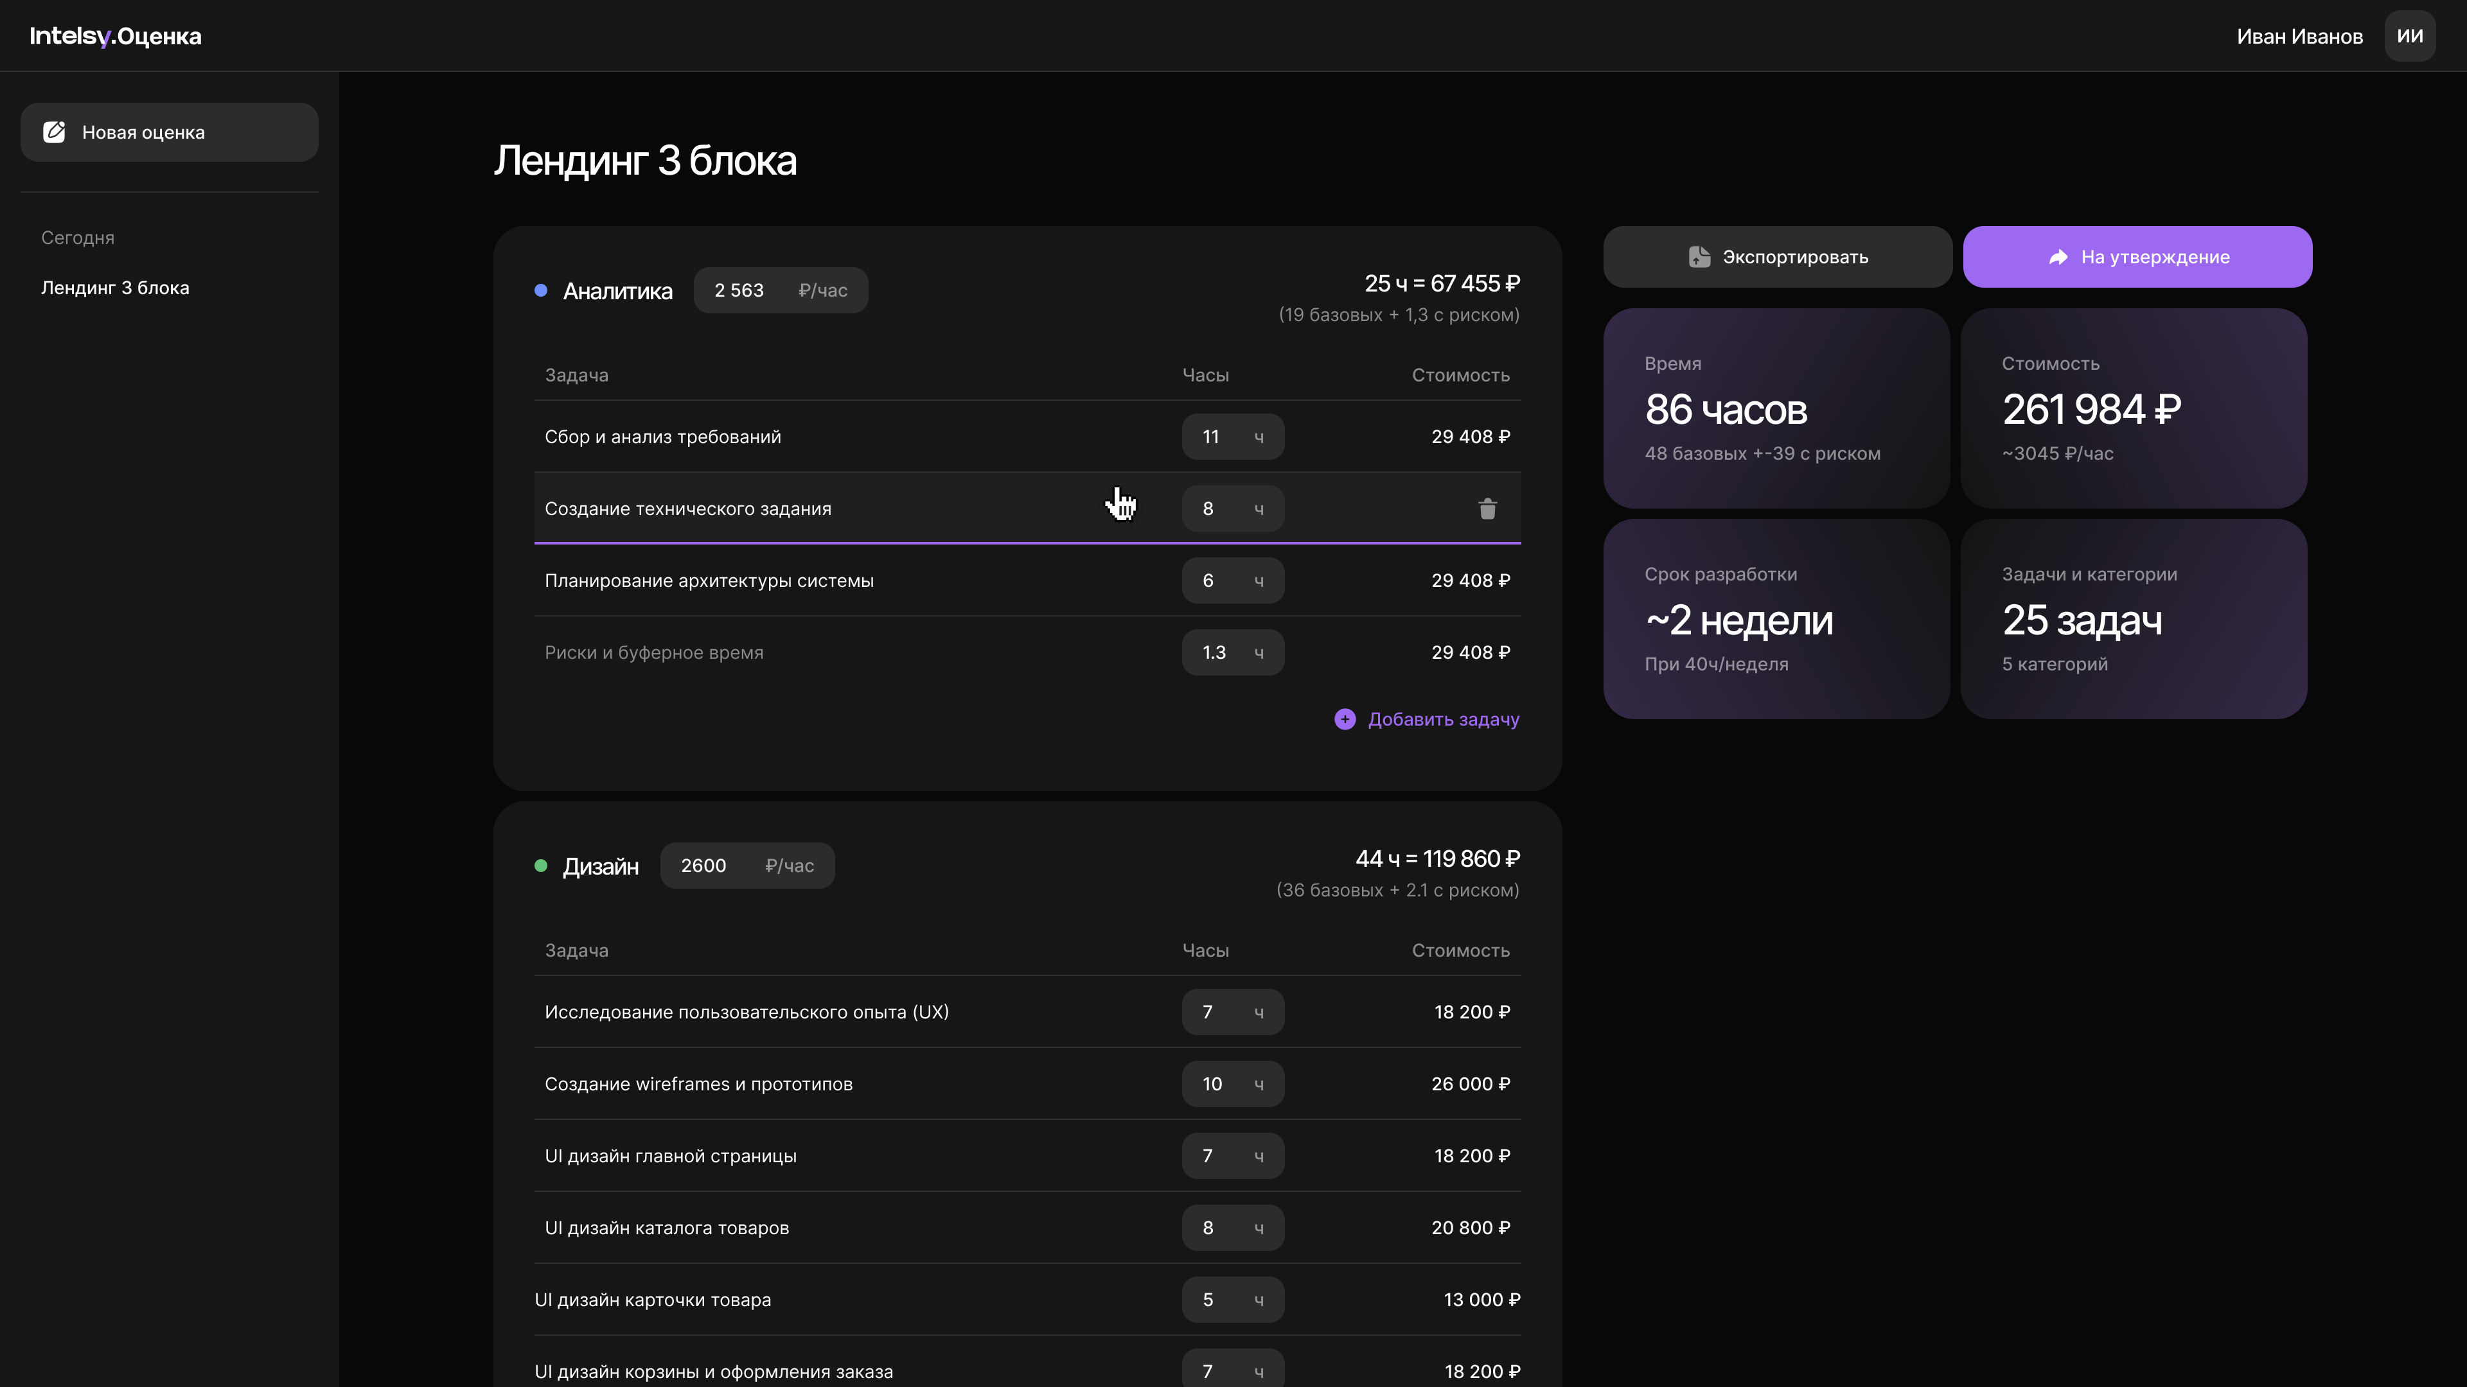Viewport: 2467px width, 1387px height.
Task: Click hours field for Создание wireframes и прототипов
Action: [x=1214, y=1083]
